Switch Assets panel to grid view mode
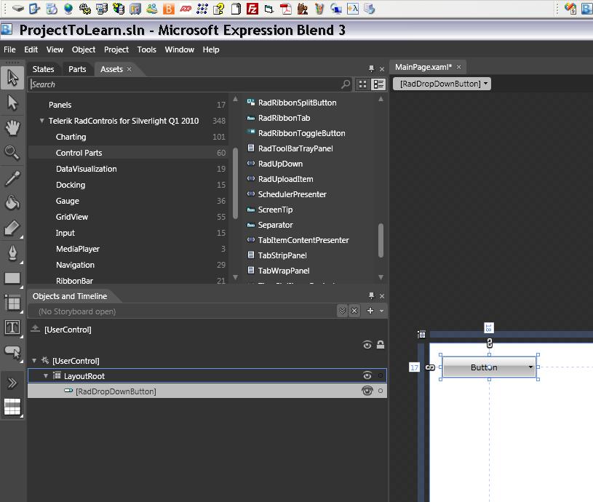This screenshot has height=502, width=593. (363, 84)
